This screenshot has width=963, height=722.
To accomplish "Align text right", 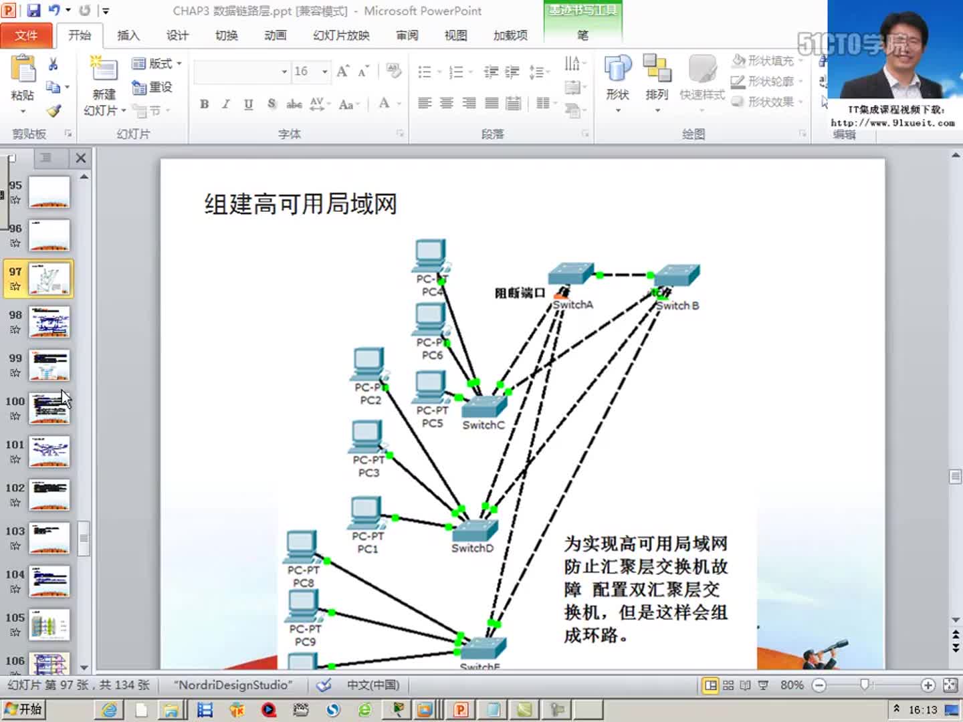I will pos(469,103).
